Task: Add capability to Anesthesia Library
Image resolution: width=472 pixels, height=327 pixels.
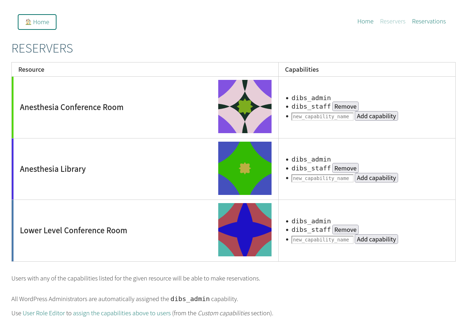Action: coord(376,178)
